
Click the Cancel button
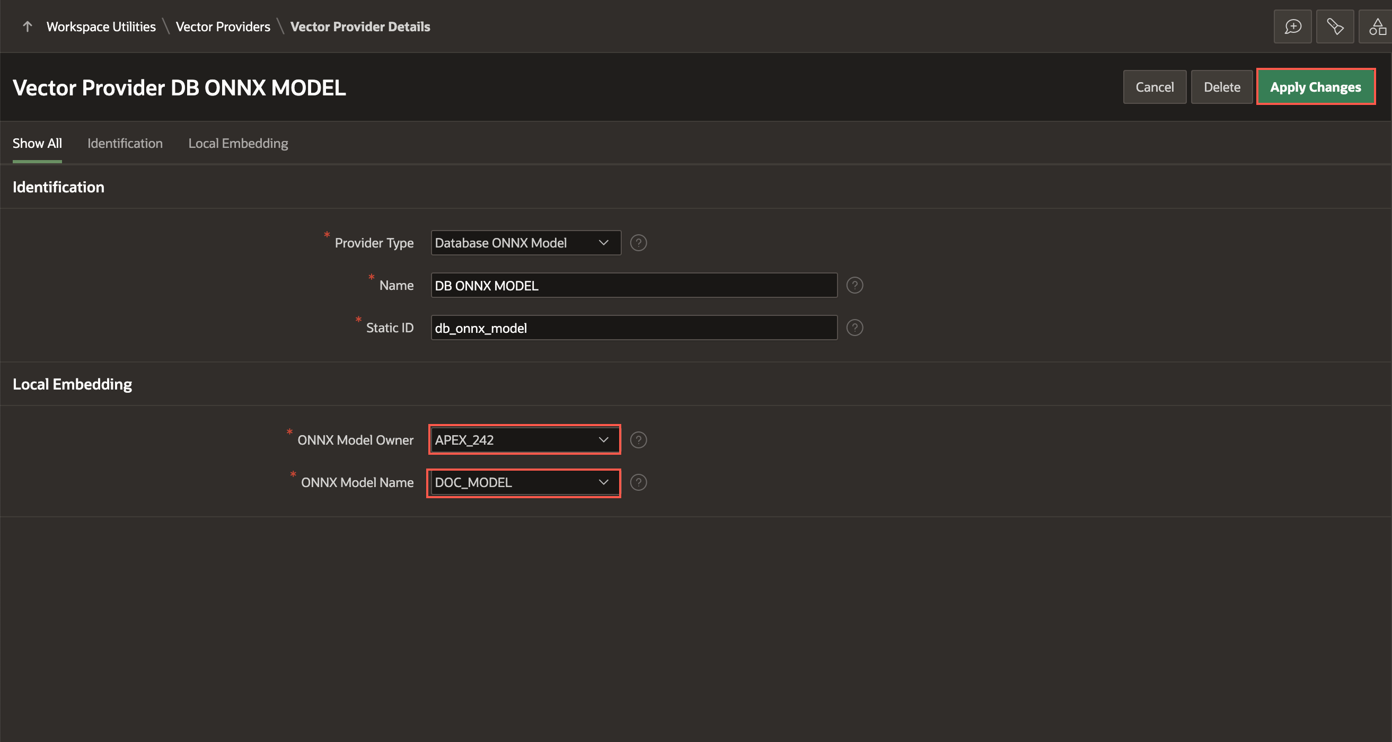[x=1154, y=87]
